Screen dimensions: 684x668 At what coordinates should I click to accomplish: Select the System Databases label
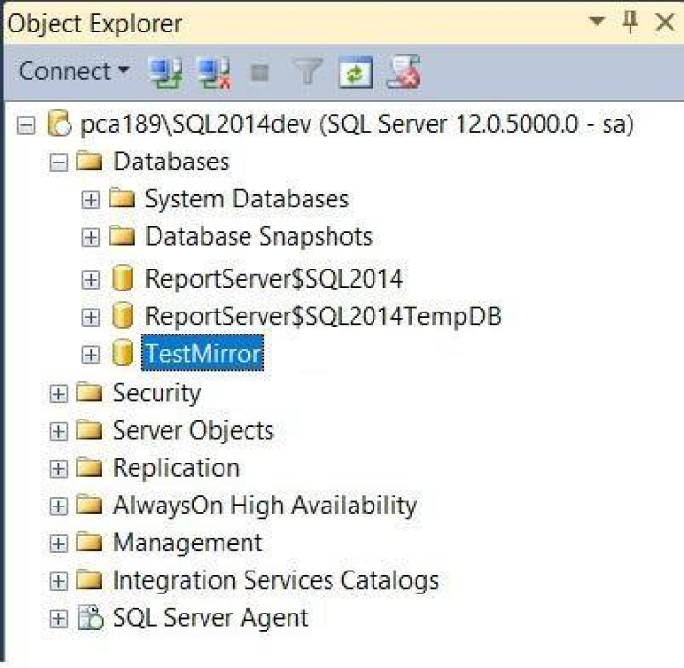click(246, 200)
